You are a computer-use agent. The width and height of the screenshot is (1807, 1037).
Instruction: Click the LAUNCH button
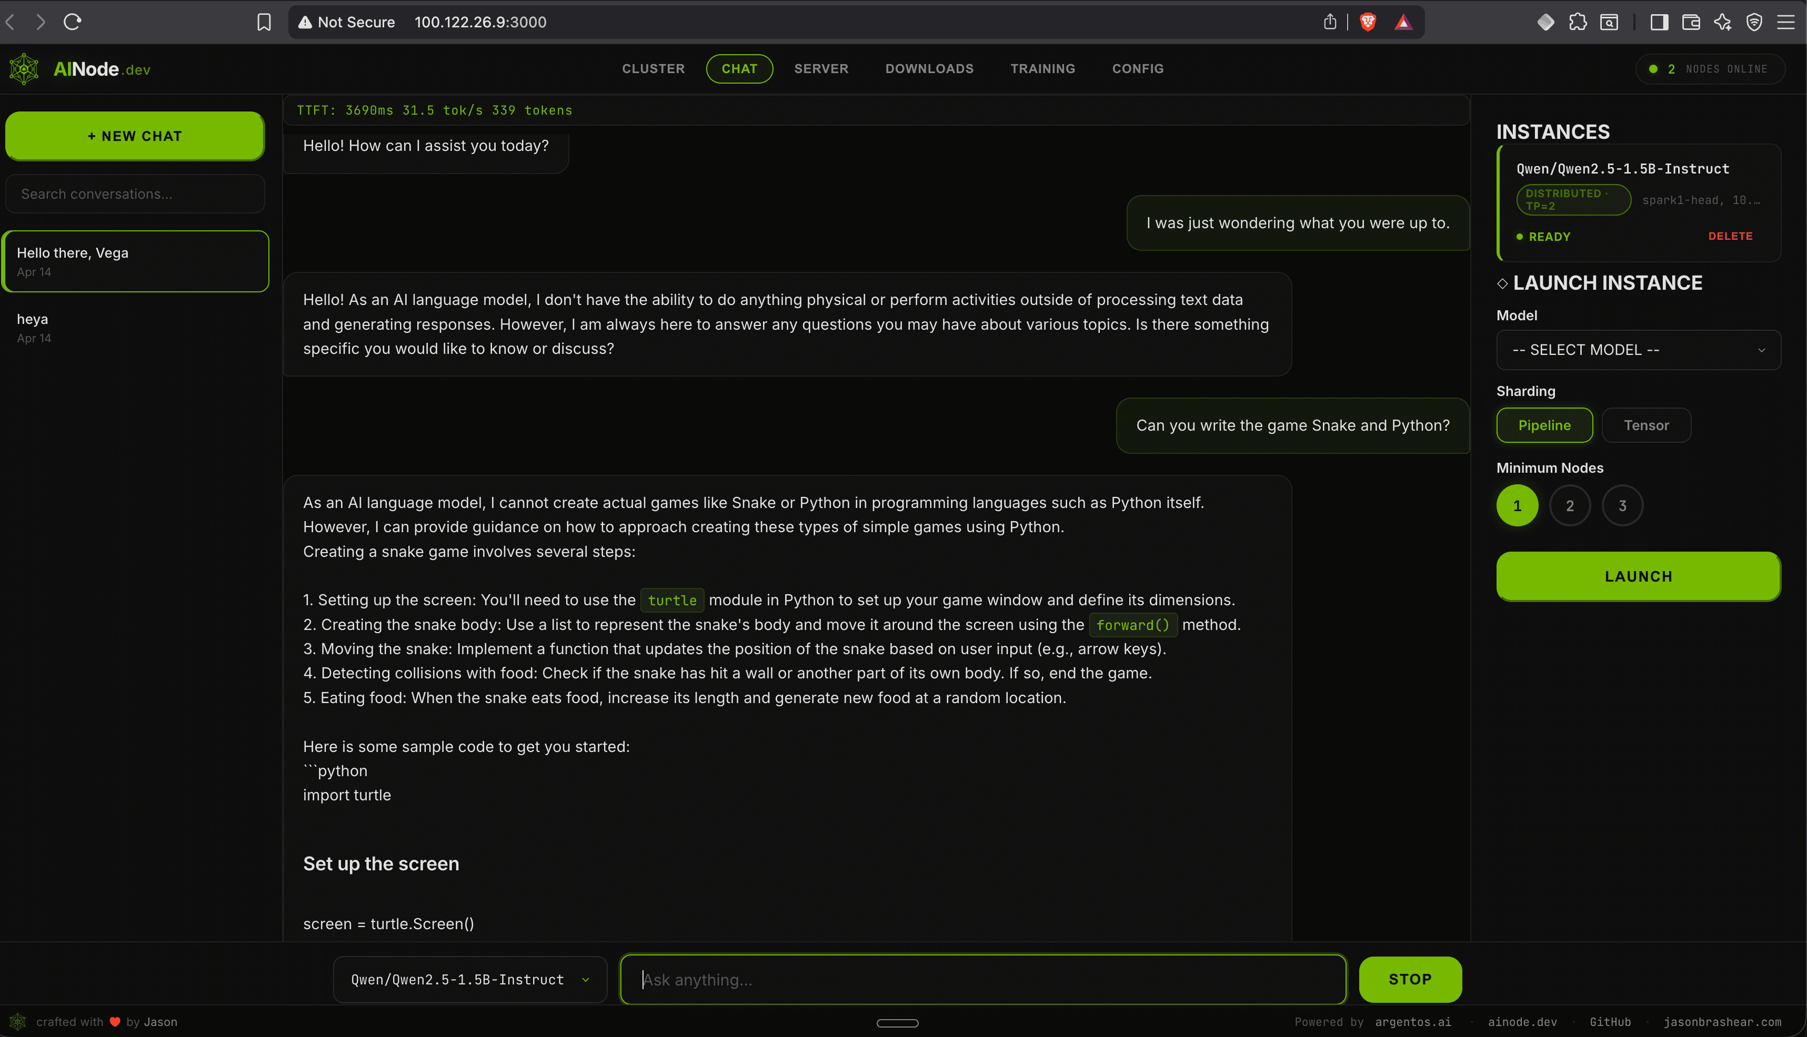pos(1638,576)
